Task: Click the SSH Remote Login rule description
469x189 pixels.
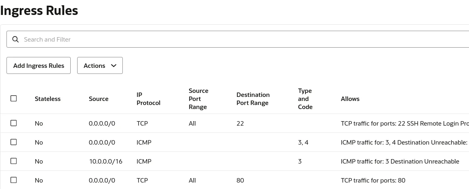Action: 404,124
